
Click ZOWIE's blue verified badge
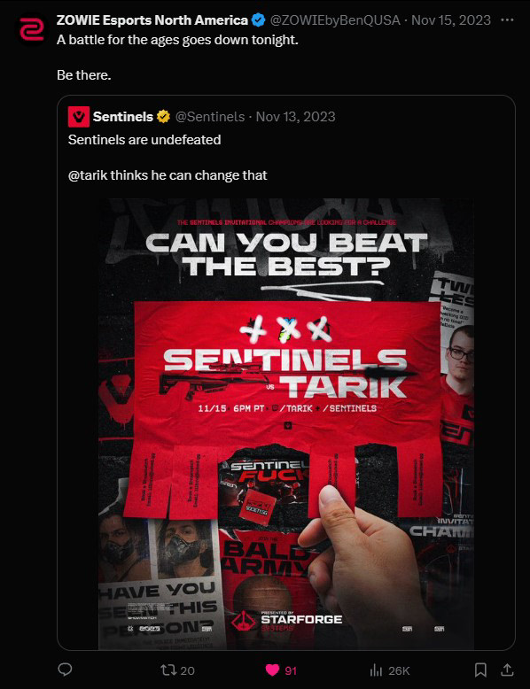tap(258, 19)
